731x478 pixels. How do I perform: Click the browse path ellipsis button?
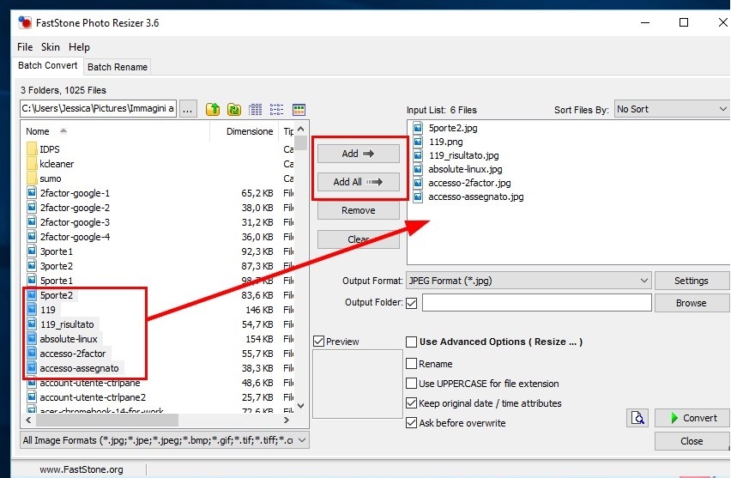point(187,109)
